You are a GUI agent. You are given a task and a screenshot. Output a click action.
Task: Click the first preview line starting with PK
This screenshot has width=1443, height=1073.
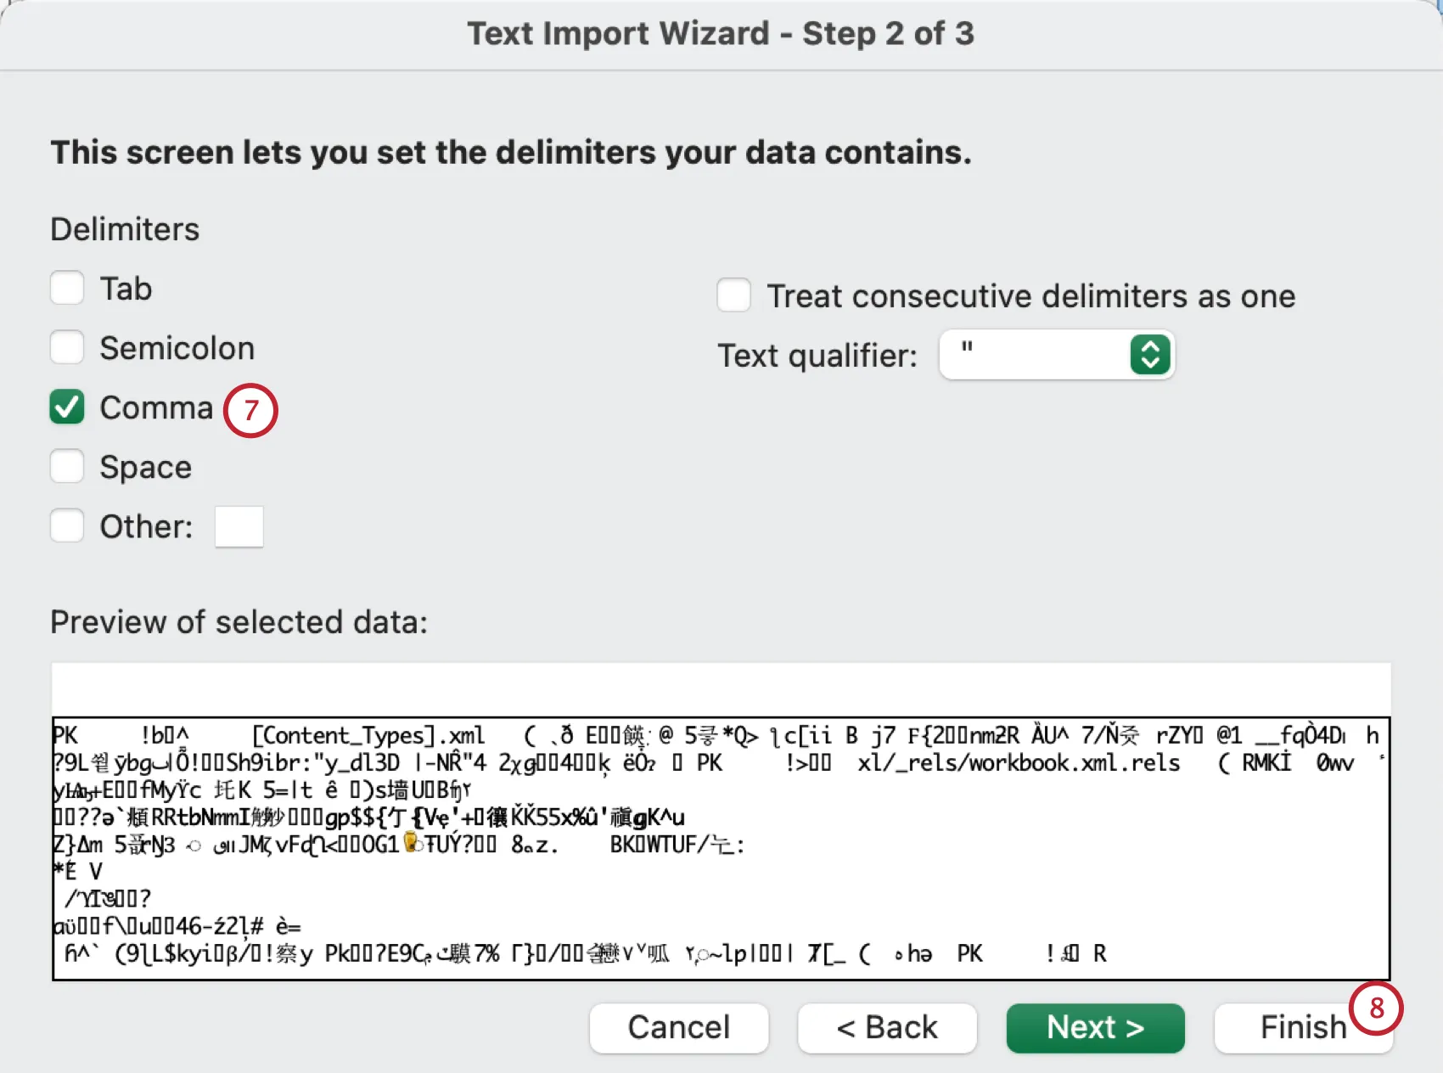coord(340,735)
